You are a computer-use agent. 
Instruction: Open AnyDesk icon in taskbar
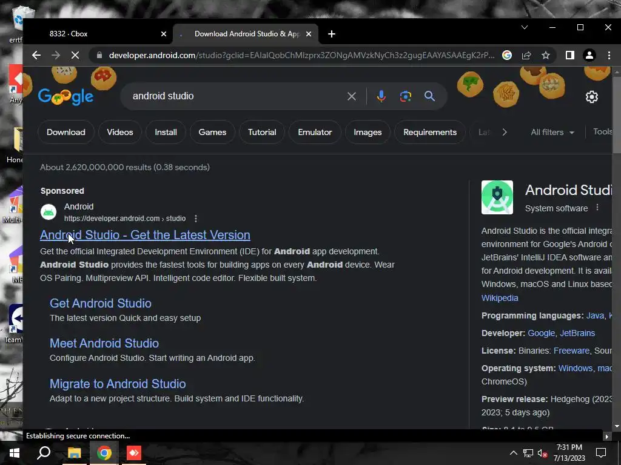(x=134, y=453)
